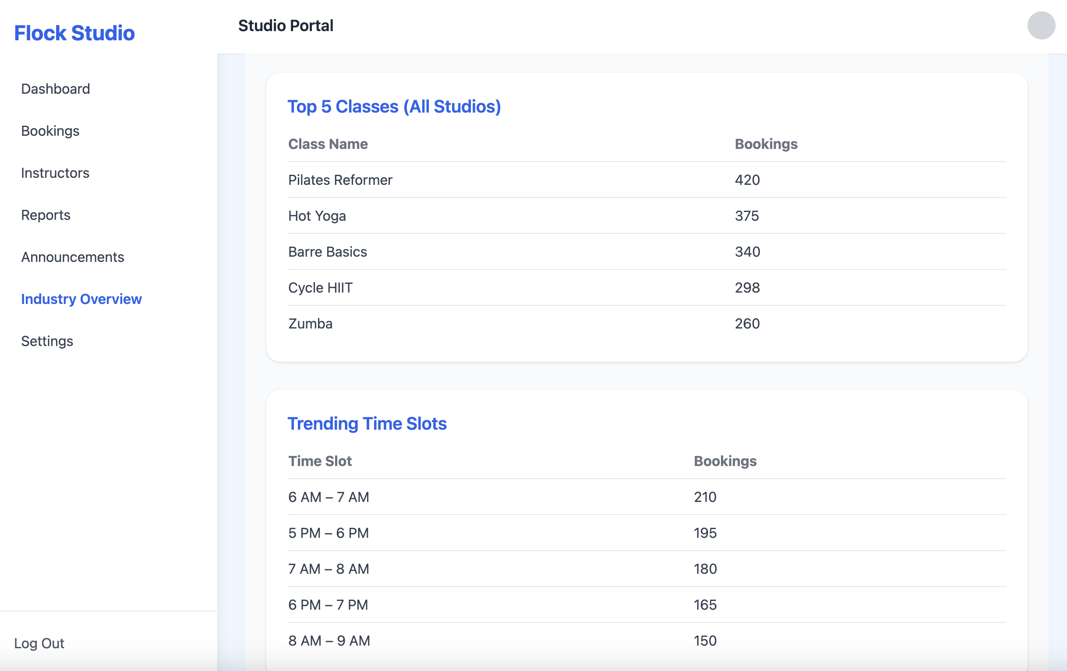Open the Dashboard page

coord(55,88)
